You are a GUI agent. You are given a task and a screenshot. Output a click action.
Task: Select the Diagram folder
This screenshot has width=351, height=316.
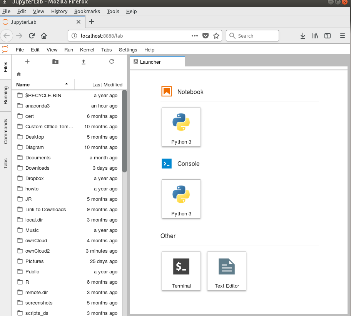67,147
